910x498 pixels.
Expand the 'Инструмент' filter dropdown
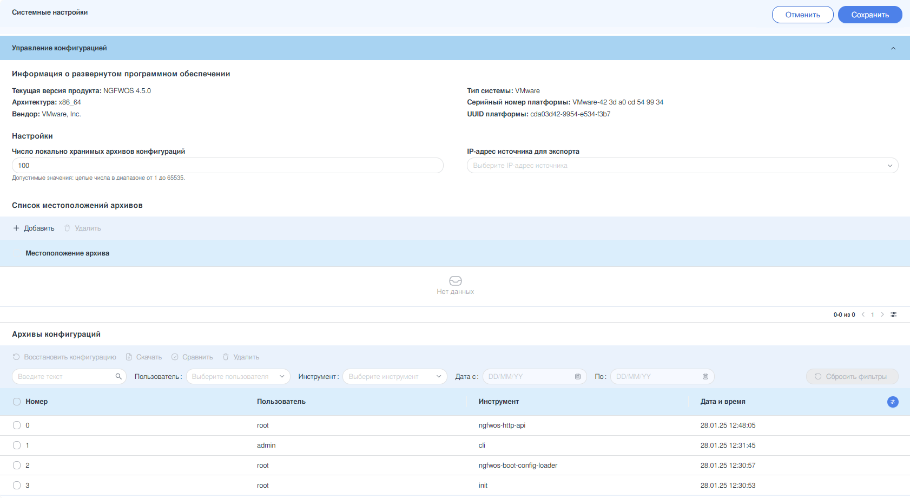pyautogui.click(x=394, y=377)
